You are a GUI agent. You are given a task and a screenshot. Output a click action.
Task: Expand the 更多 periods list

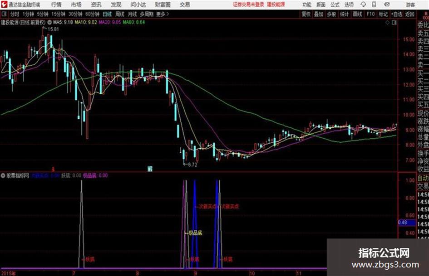pos(163,14)
